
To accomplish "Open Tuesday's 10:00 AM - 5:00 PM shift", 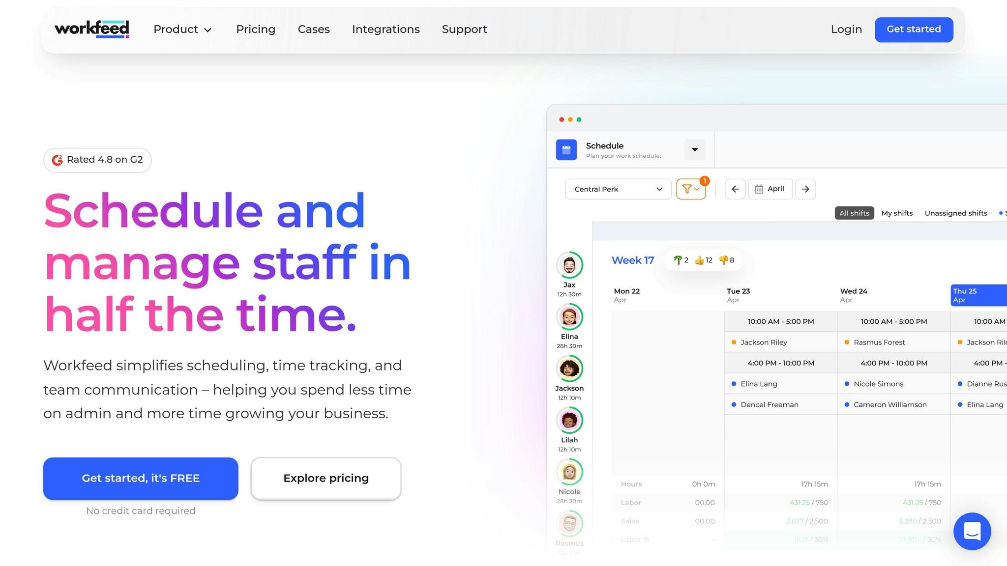I will point(781,322).
